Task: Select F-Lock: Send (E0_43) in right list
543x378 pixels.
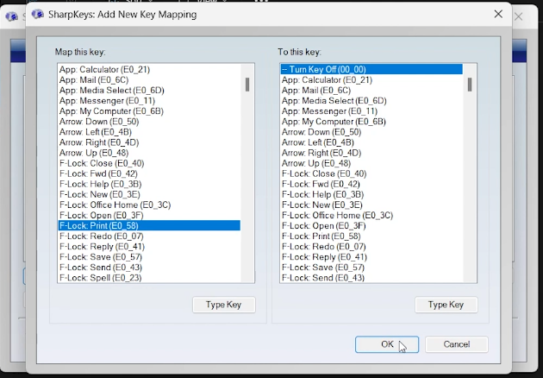Action: click(324, 278)
